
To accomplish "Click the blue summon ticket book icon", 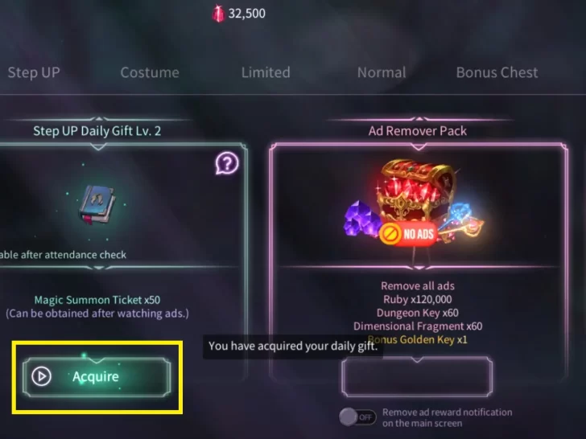I will (x=97, y=204).
